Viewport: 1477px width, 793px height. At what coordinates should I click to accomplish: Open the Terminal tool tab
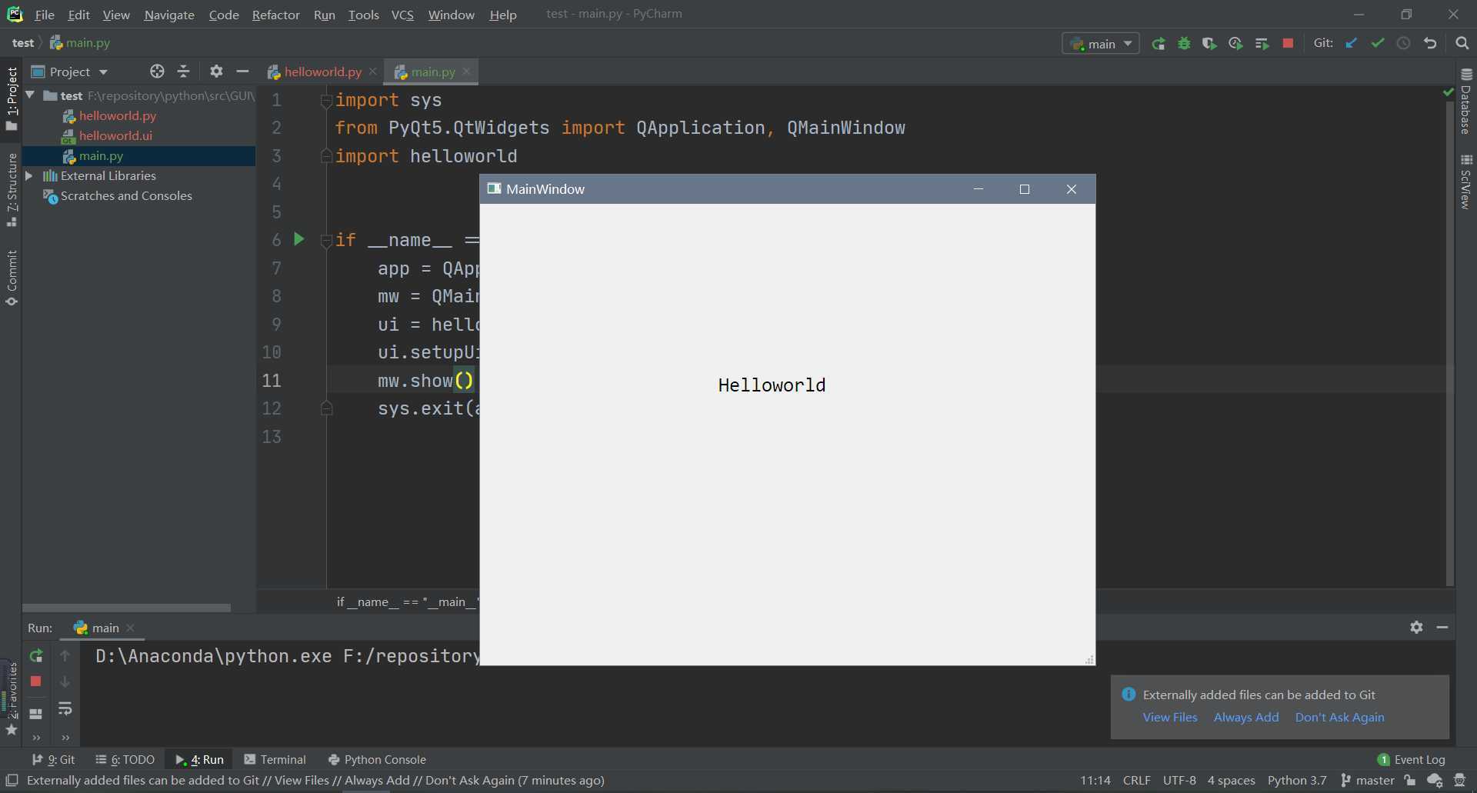point(275,760)
